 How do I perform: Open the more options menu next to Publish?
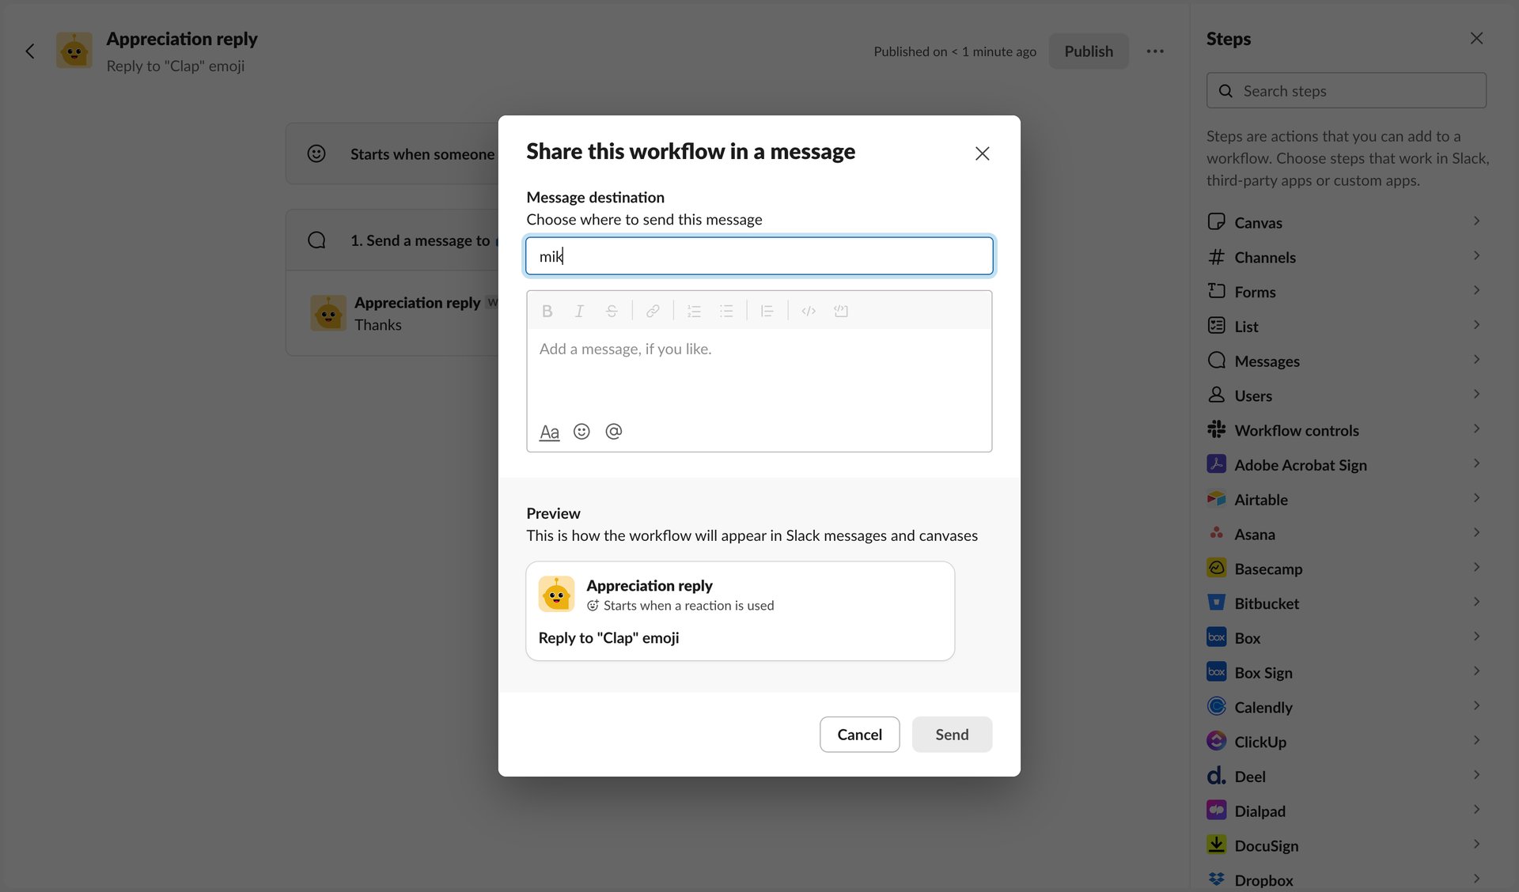pos(1155,51)
